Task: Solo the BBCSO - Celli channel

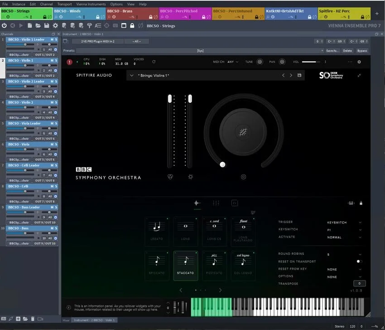Action: coord(56,186)
